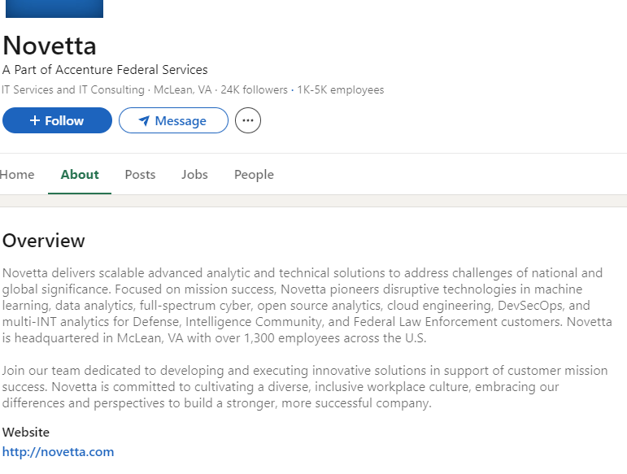View the People tab
This screenshot has height=474, width=627.
point(254,175)
